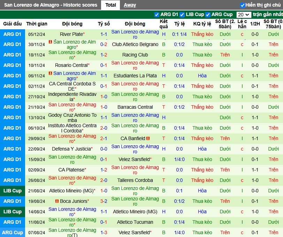This screenshot has width=283, height=237.
Task: Click Defensa Y Justicia team name
Action: pyautogui.click(x=72, y=149)
